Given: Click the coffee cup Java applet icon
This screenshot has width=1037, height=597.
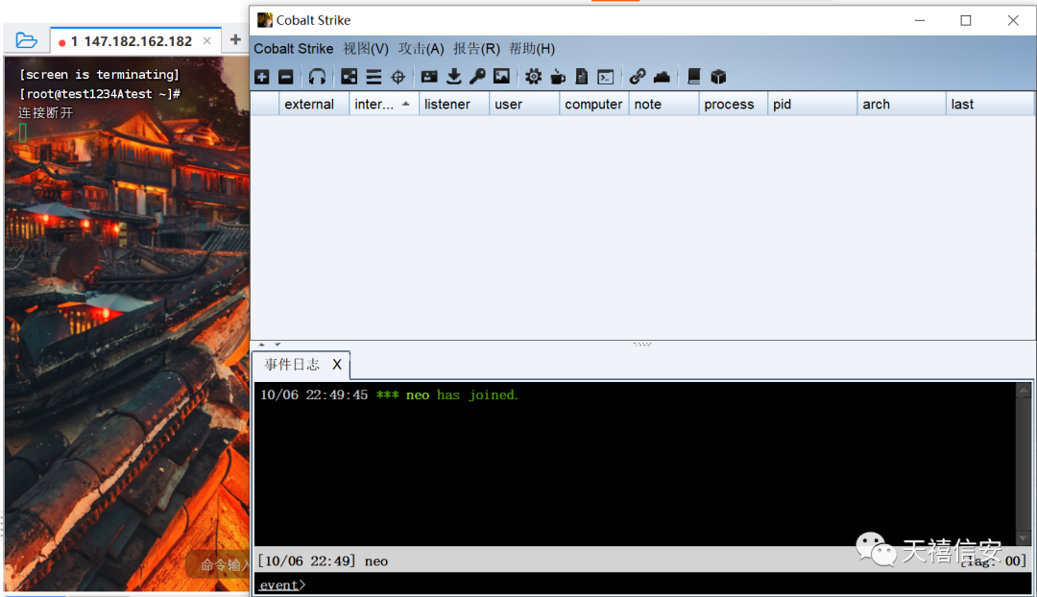Looking at the screenshot, I should 558,77.
